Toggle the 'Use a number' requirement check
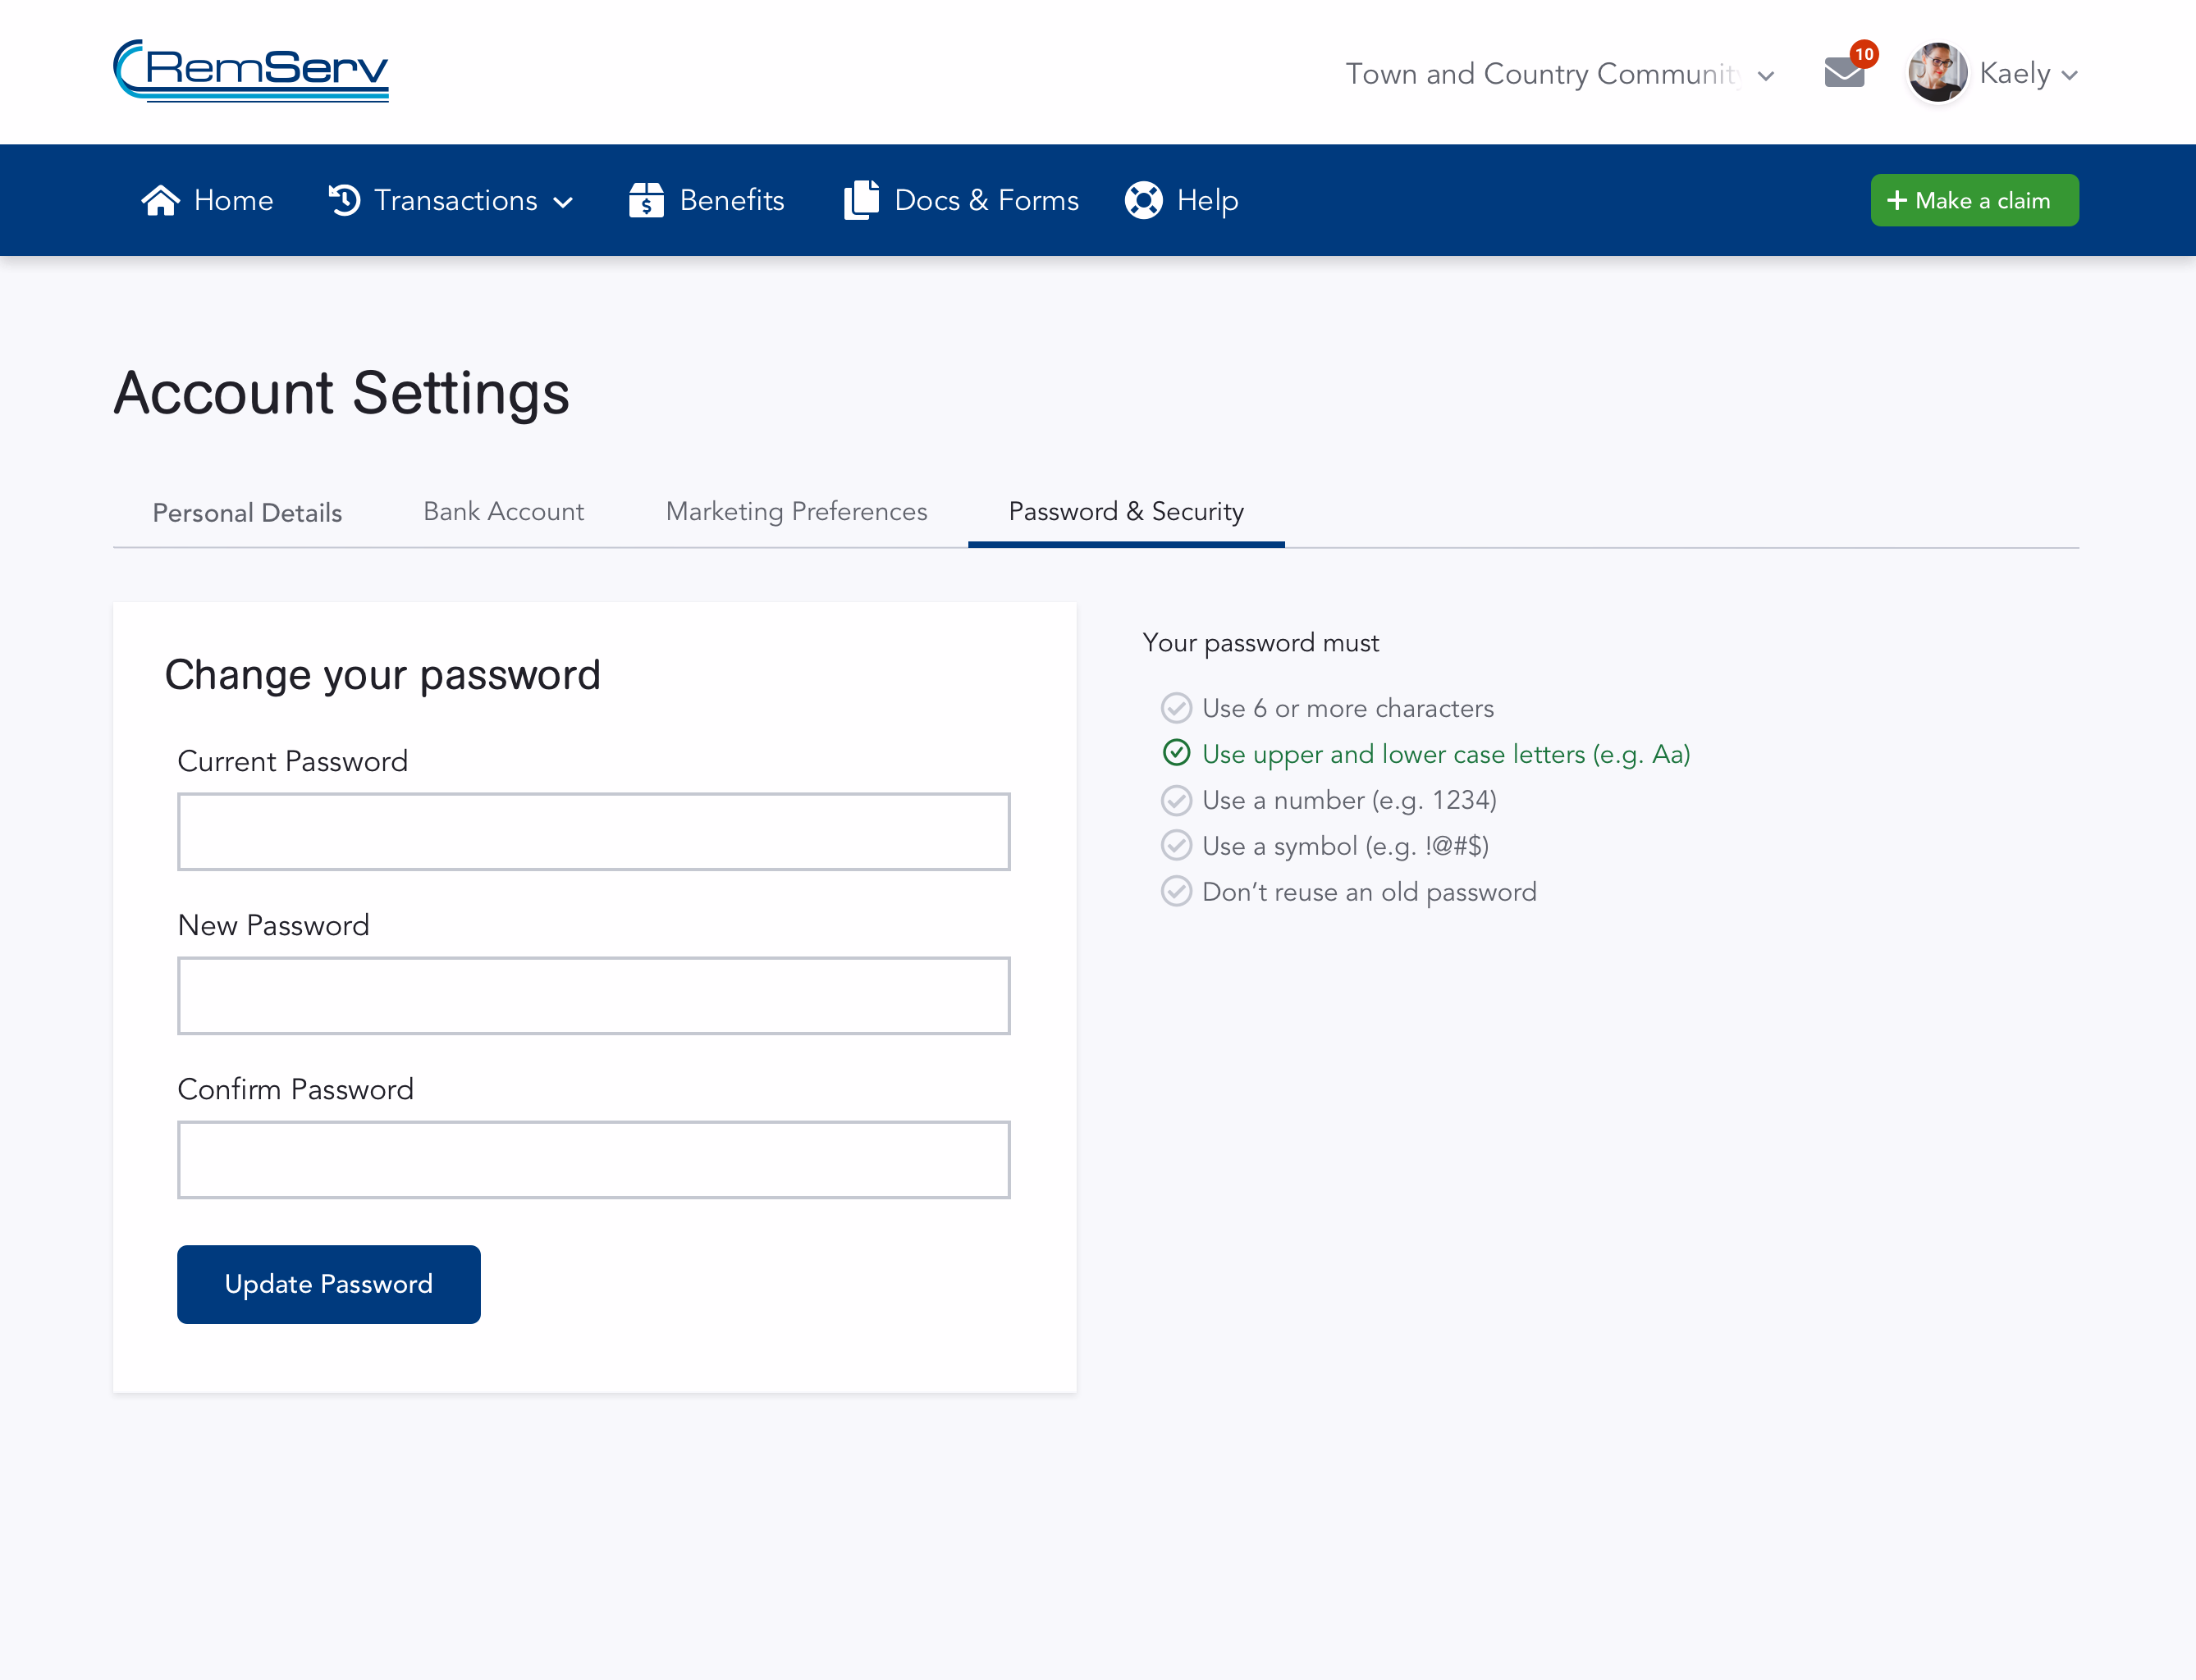 click(1178, 800)
